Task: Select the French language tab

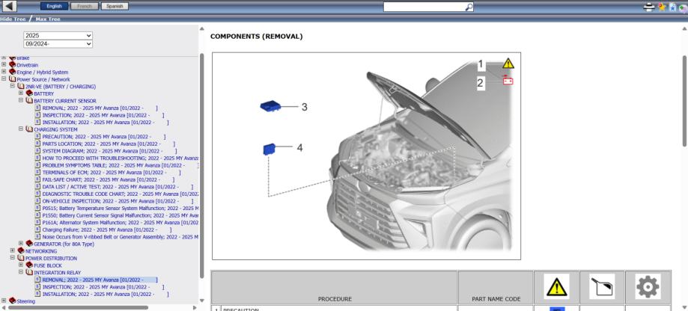Action: [x=85, y=6]
